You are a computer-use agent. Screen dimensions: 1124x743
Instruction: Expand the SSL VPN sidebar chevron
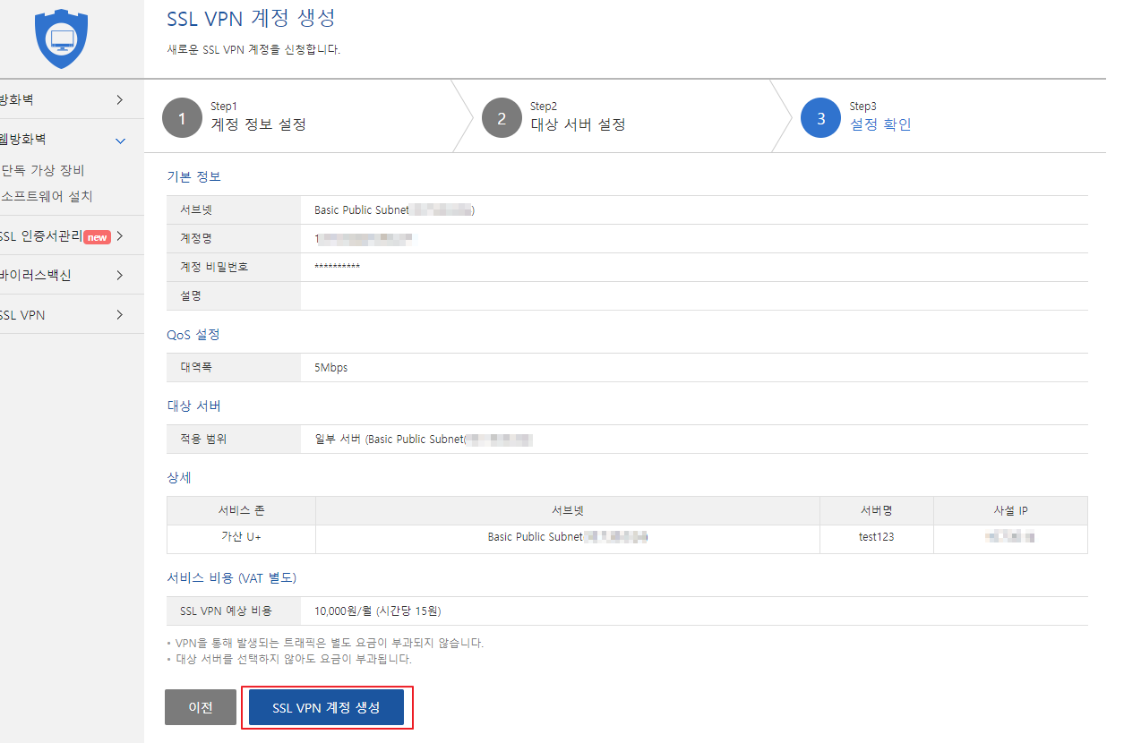120,315
